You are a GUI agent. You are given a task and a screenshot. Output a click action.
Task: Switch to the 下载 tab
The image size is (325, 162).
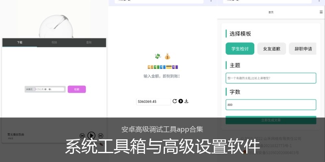[x=19, y=43]
